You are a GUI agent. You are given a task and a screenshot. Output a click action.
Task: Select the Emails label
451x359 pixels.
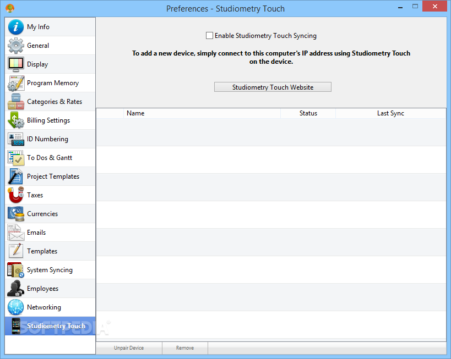coord(36,233)
